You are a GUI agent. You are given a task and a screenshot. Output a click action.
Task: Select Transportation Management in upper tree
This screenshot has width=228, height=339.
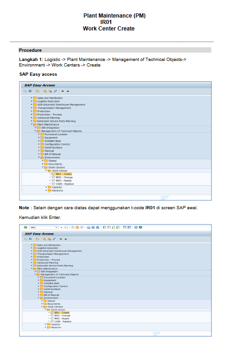click(x=52, y=108)
